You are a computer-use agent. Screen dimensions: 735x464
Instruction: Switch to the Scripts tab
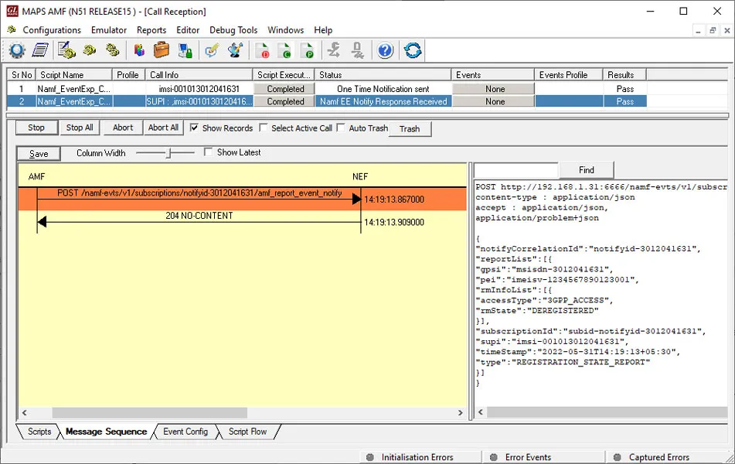pos(39,432)
